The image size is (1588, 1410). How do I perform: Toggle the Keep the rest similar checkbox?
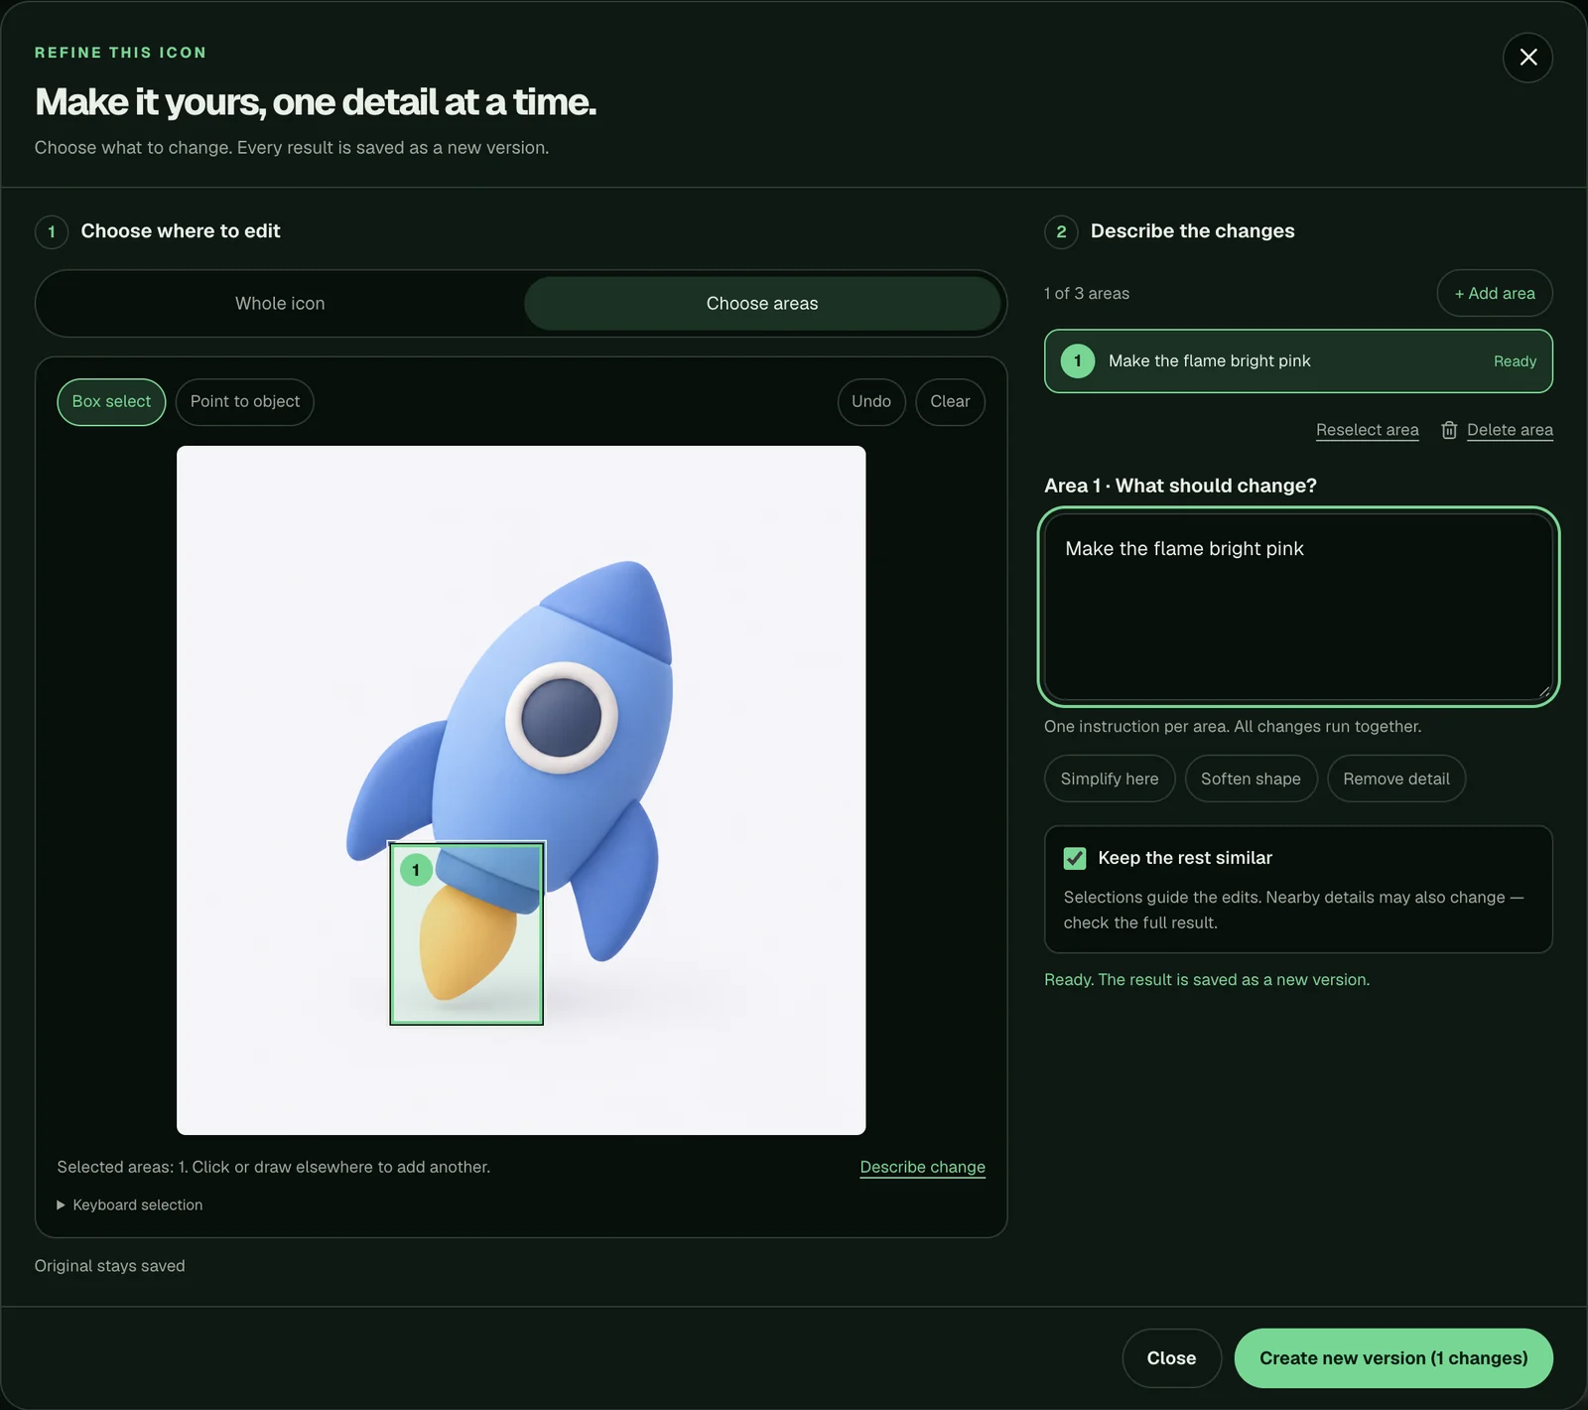(1075, 858)
